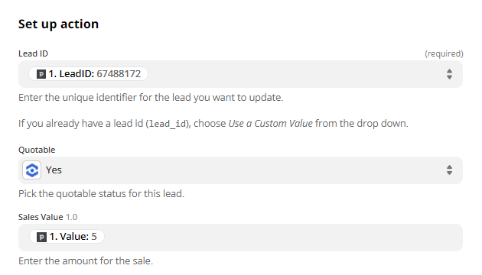Screen dimensions: 482x275
Task: Click the P icon in the LeadID pill
Action: point(41,74)
